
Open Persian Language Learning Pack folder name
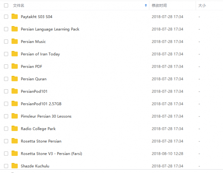click(50, 29)
